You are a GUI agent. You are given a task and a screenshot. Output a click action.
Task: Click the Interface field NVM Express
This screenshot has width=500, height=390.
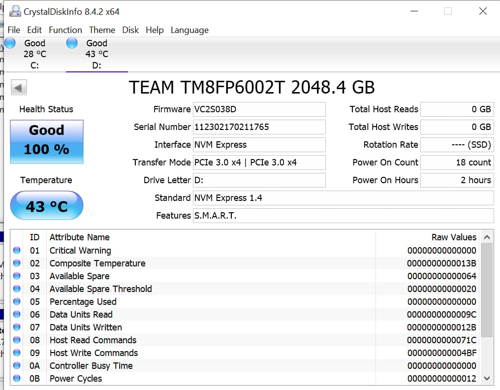pyautogui.click(x=259, y=145)
